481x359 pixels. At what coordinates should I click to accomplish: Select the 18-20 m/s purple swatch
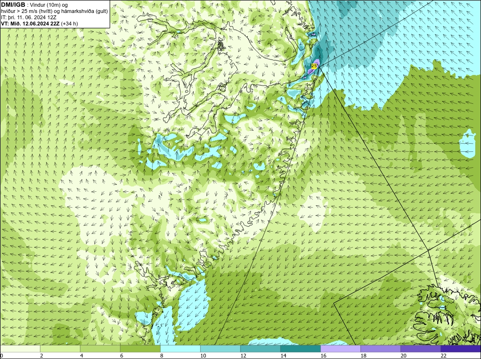[x=380, y=349]
